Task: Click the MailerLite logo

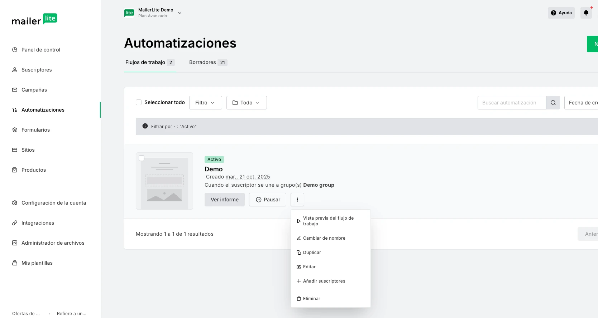Action: pos(34,20)
